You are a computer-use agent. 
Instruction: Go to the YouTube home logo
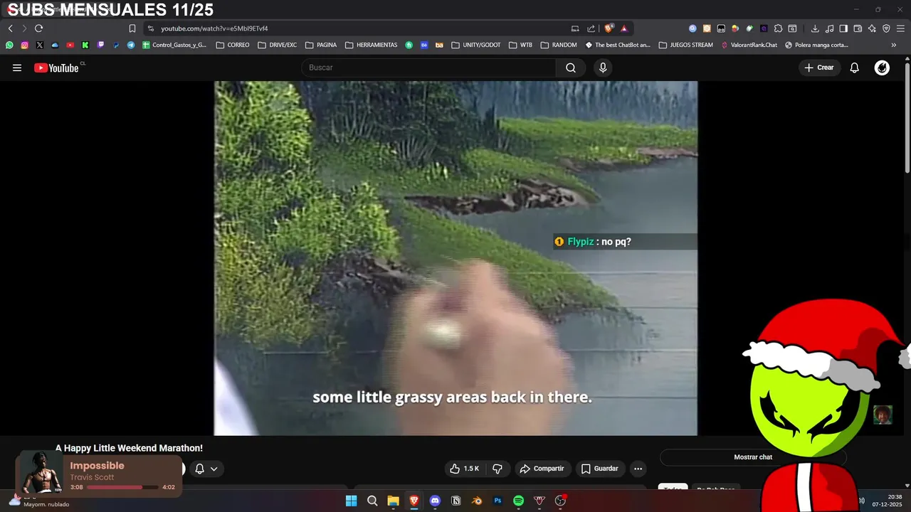coord(56,68)
